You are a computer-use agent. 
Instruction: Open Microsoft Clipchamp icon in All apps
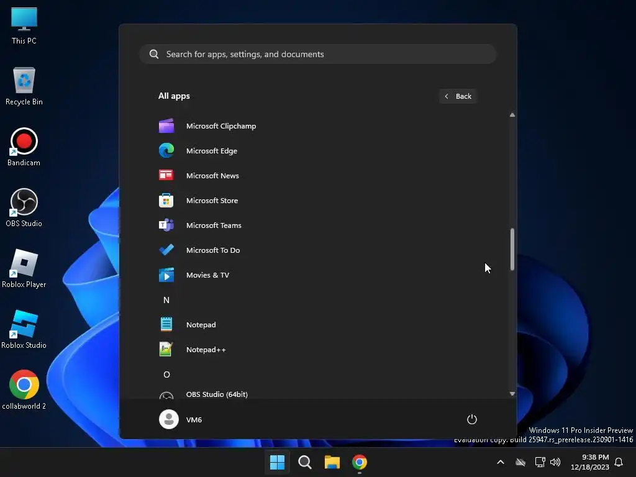pos(166,125)
